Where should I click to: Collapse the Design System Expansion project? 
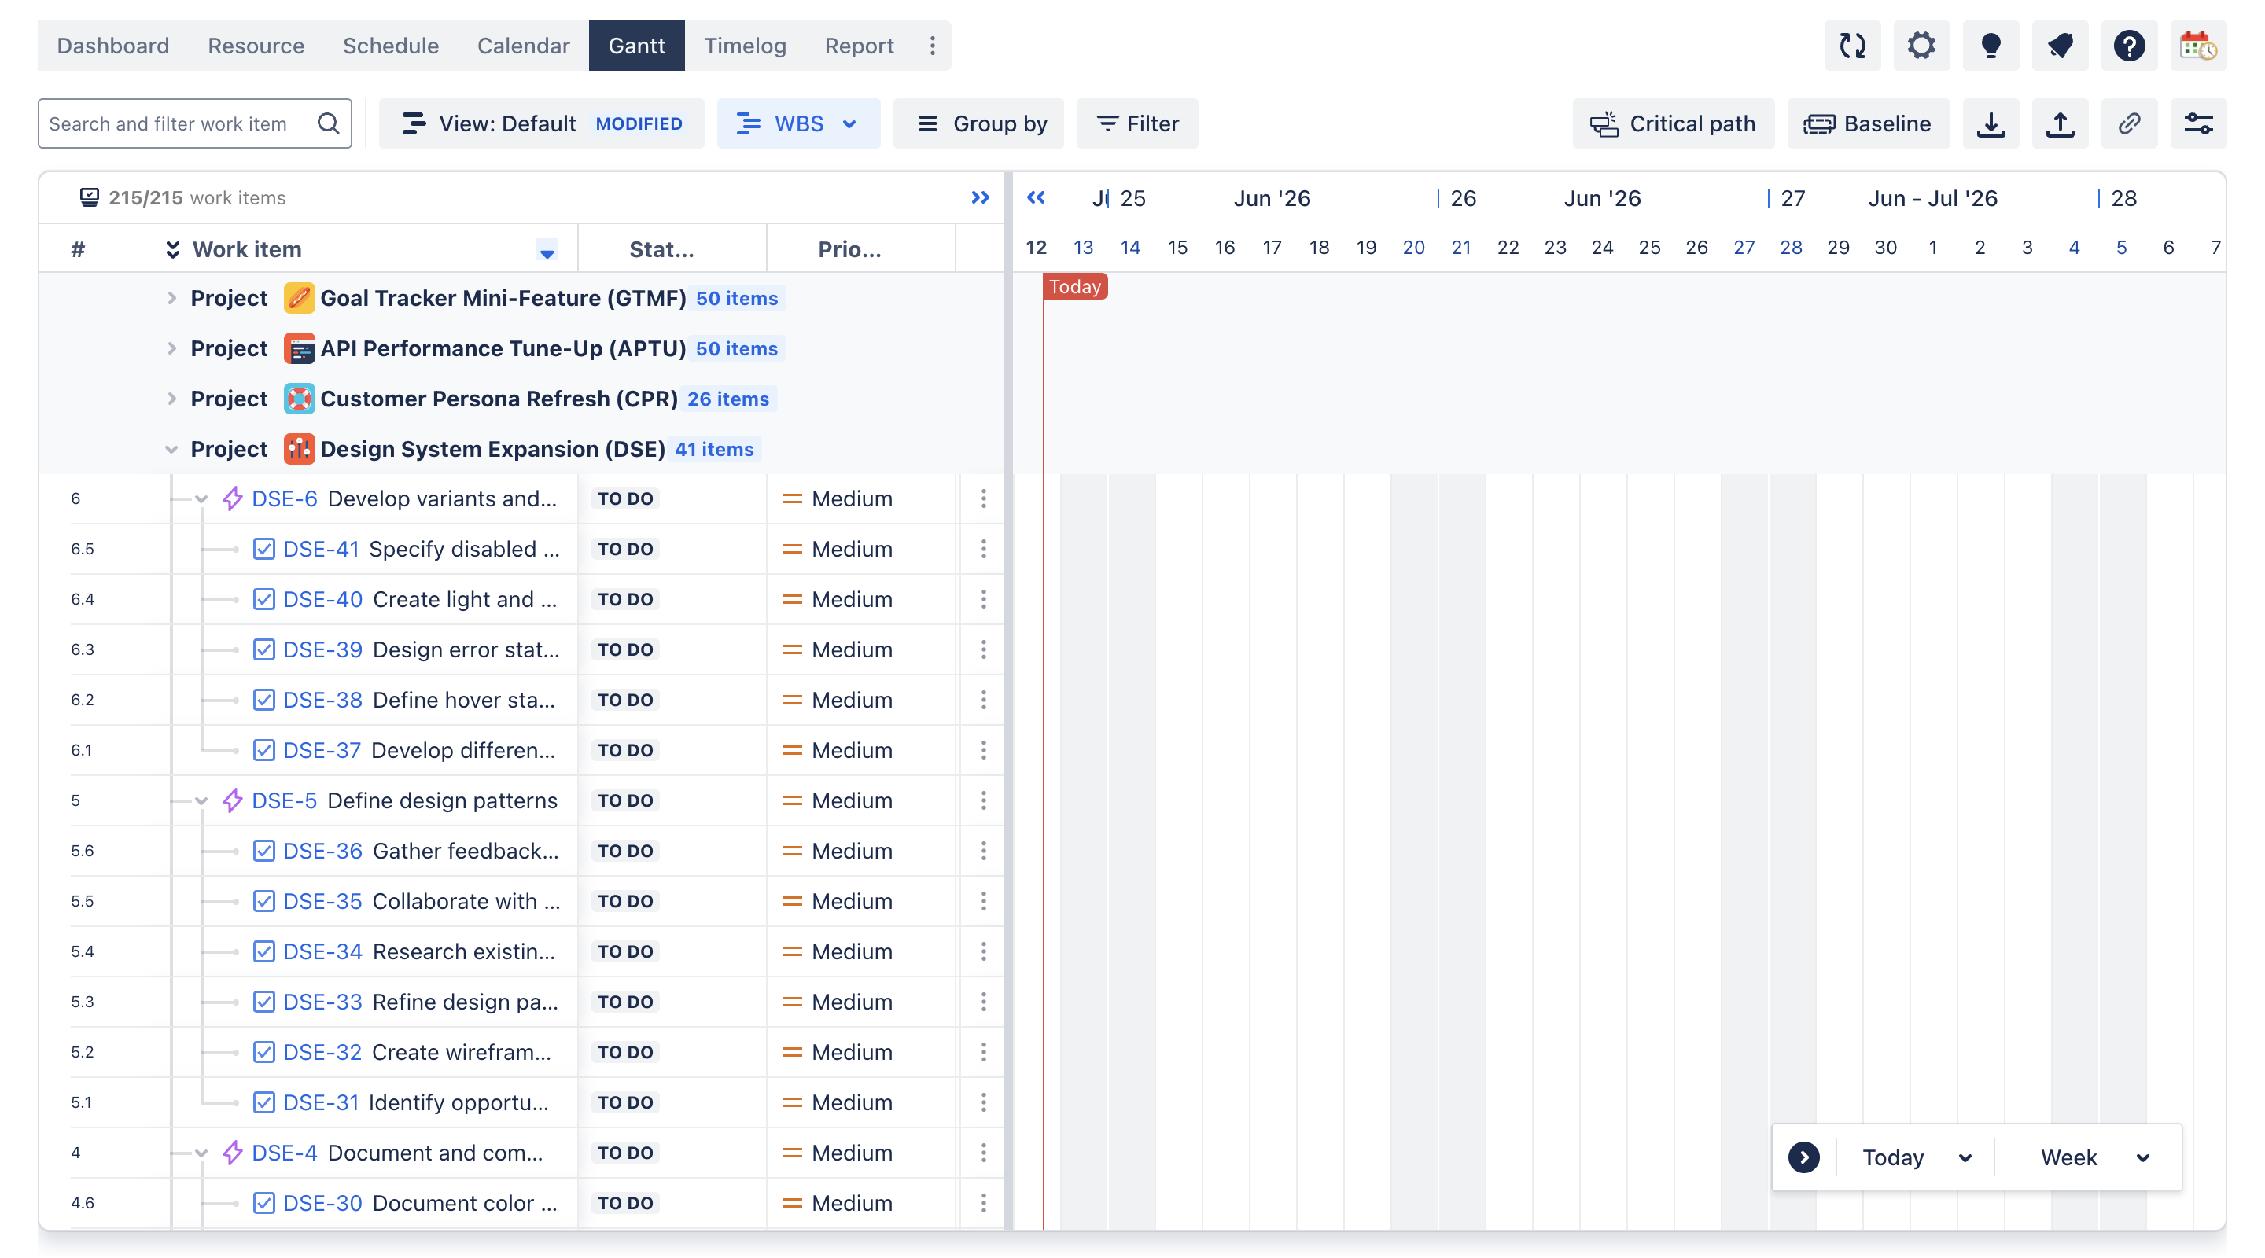171,449
